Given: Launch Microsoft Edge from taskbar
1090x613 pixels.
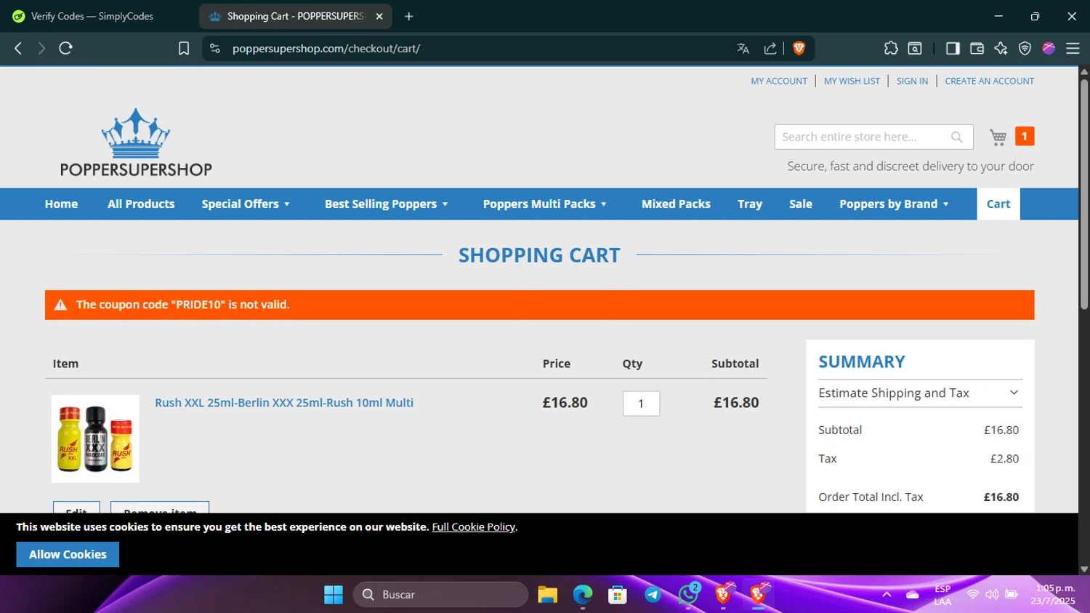Looking at the screenshot, I should click(583, 595).
